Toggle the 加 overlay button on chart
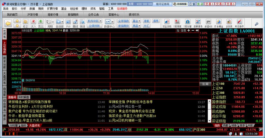265x138 pixels. [178, 30]
